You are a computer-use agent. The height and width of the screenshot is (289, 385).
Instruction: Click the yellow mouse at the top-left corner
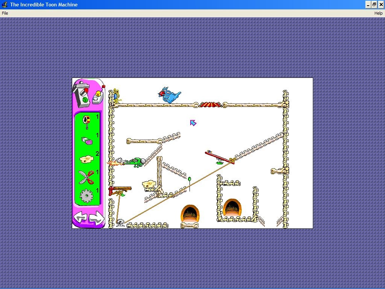[116, 96]
